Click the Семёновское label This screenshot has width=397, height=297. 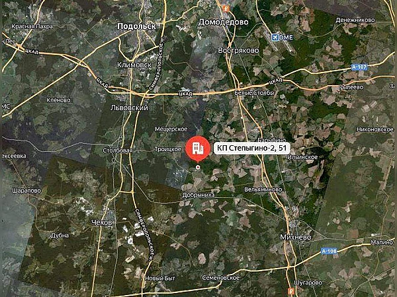click(x=221, y=278)
